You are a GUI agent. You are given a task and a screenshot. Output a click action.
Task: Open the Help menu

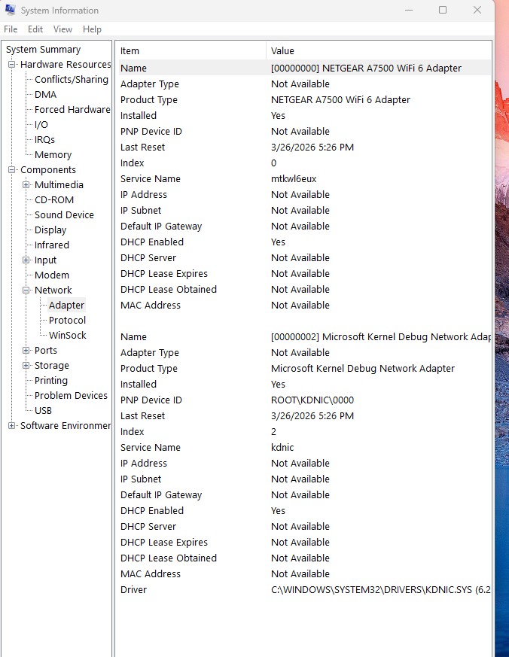tap(92, 29)
